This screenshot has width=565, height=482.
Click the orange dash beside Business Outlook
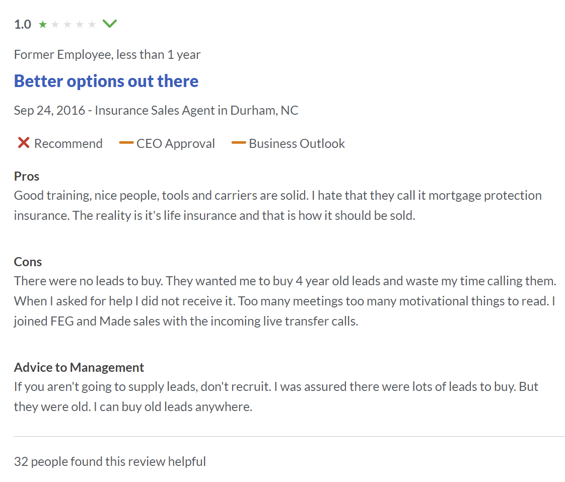click(x=238, y=143)
